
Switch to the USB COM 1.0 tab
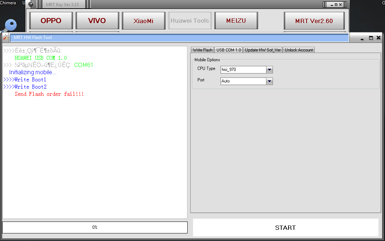click(x=228, y=50)
